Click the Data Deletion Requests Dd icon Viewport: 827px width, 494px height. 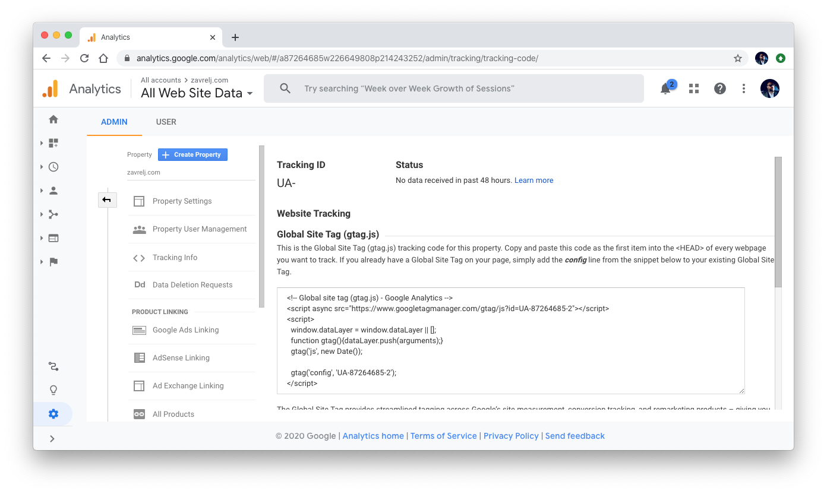click(140, 285)
